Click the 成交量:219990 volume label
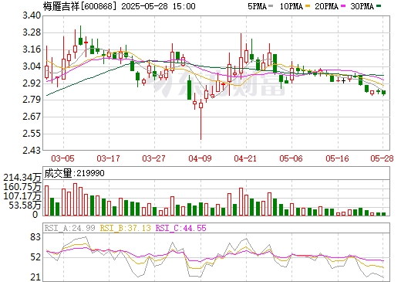This screenshot has width=401, height=282. coord(75,173)
